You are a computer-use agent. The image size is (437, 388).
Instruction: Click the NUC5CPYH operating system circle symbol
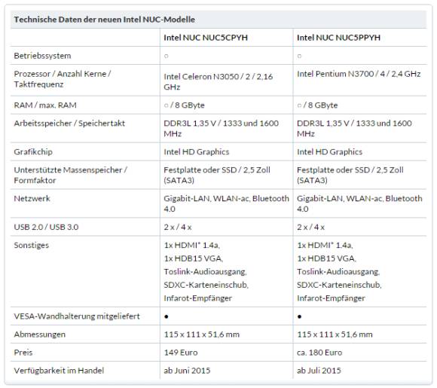pyautogui.click(x=166, y=56)
